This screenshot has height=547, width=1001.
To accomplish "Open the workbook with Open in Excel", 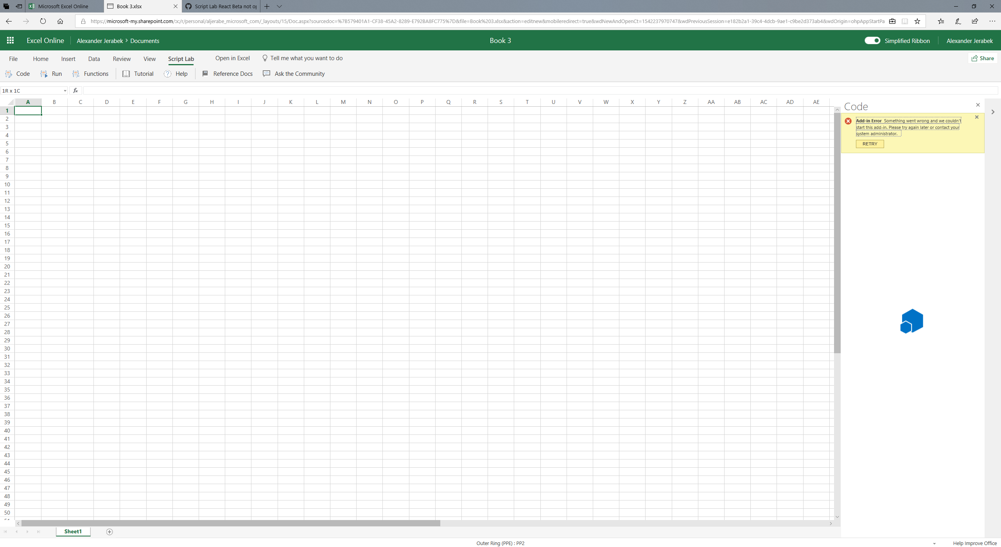I will (x=233, y=58).
